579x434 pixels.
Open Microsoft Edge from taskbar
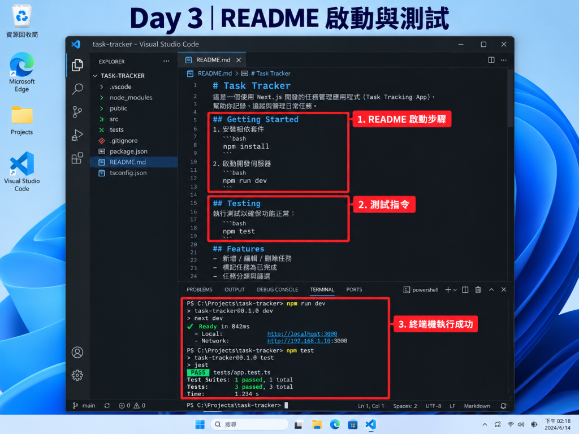(335, 424)
